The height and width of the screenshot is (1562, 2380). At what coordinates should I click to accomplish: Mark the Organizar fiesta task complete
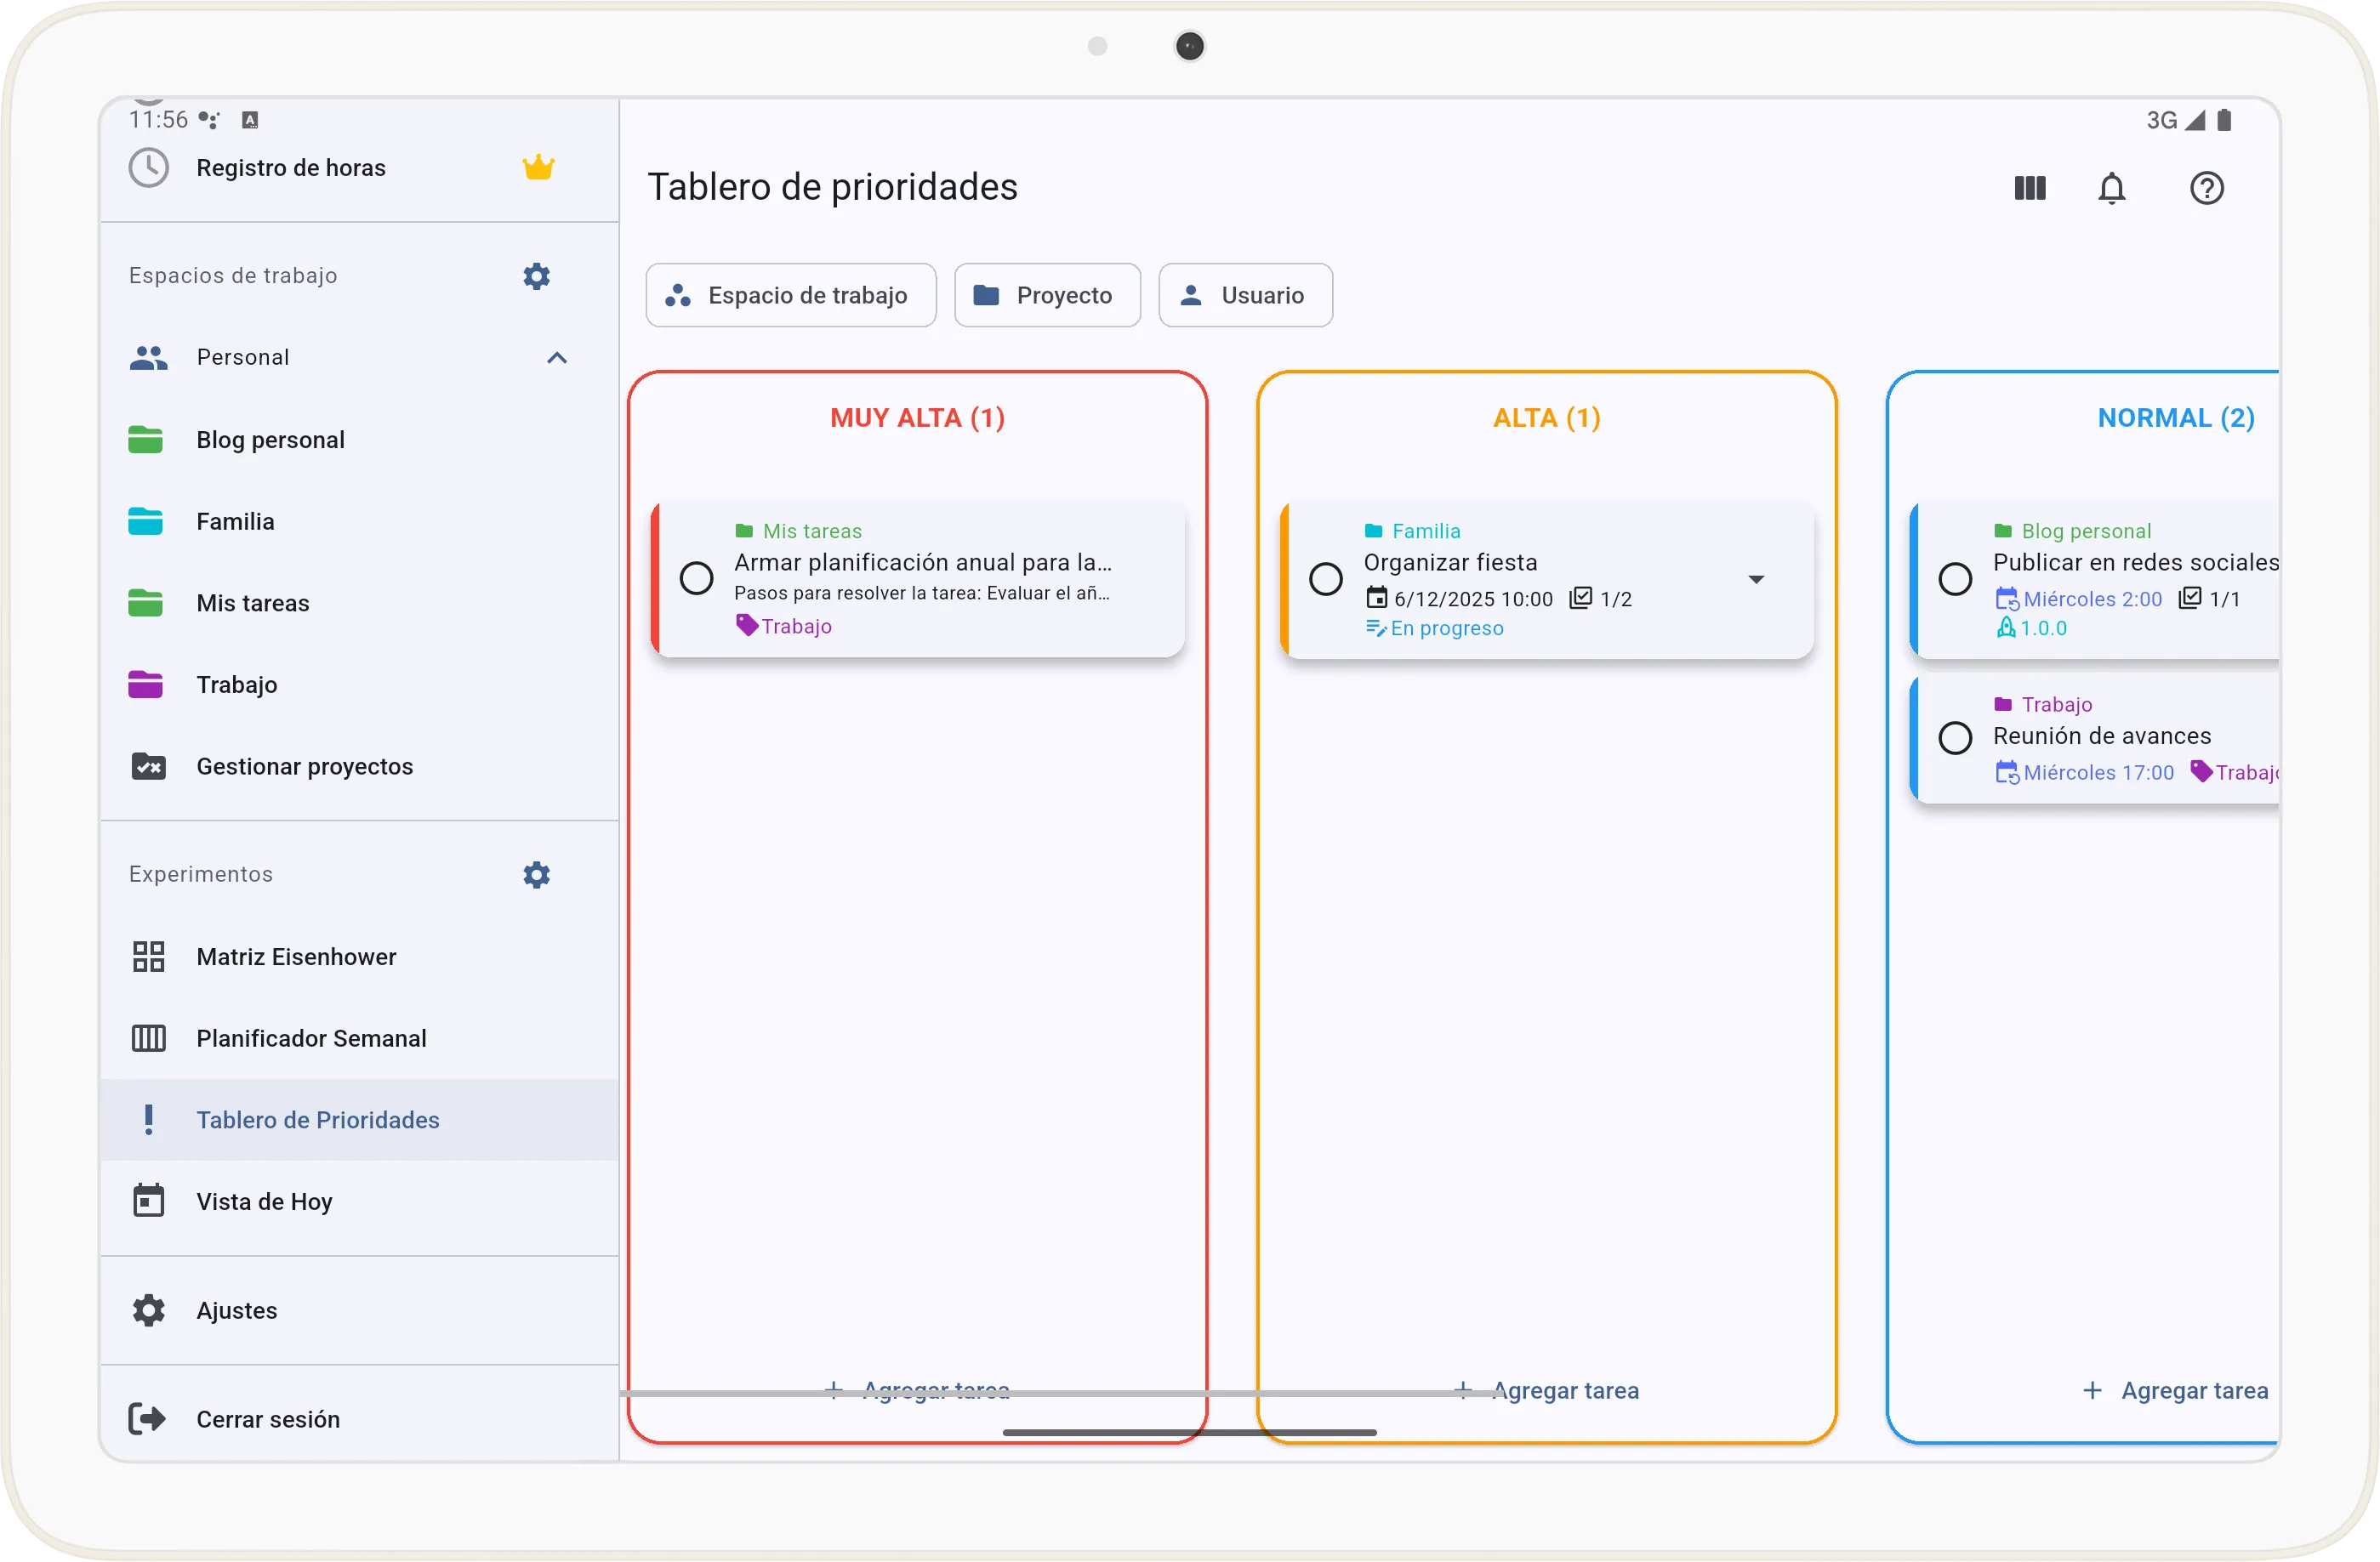click(1326, 579)
